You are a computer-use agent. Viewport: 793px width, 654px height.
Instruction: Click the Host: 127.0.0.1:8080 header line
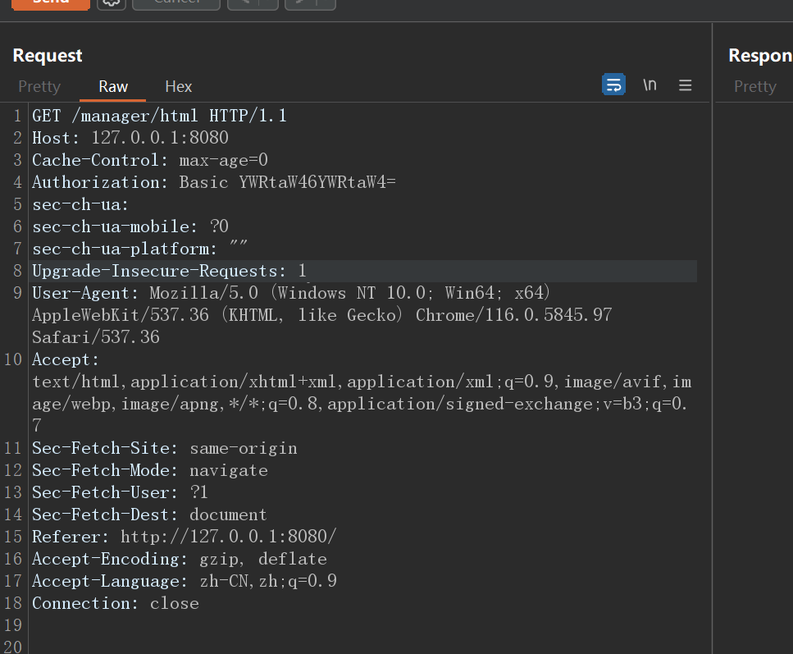point(130,138)
